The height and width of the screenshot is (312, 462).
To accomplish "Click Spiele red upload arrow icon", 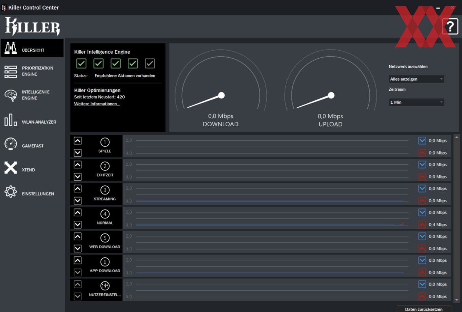I will pos(422,153).
